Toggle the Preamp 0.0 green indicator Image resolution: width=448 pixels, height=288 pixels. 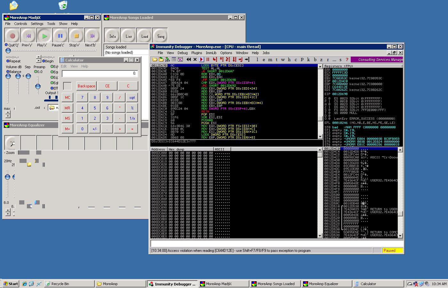tap(36, 72)
